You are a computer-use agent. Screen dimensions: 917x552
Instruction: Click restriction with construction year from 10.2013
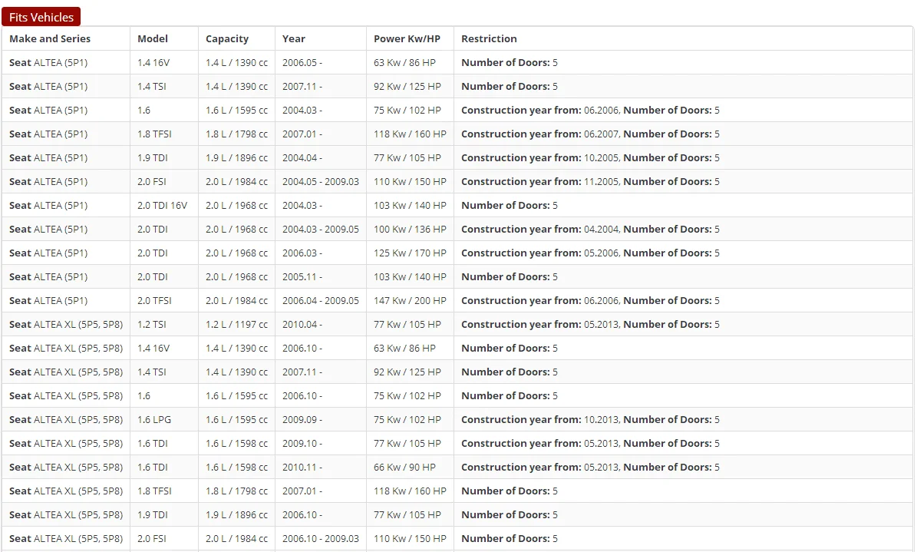click(590, 420)
